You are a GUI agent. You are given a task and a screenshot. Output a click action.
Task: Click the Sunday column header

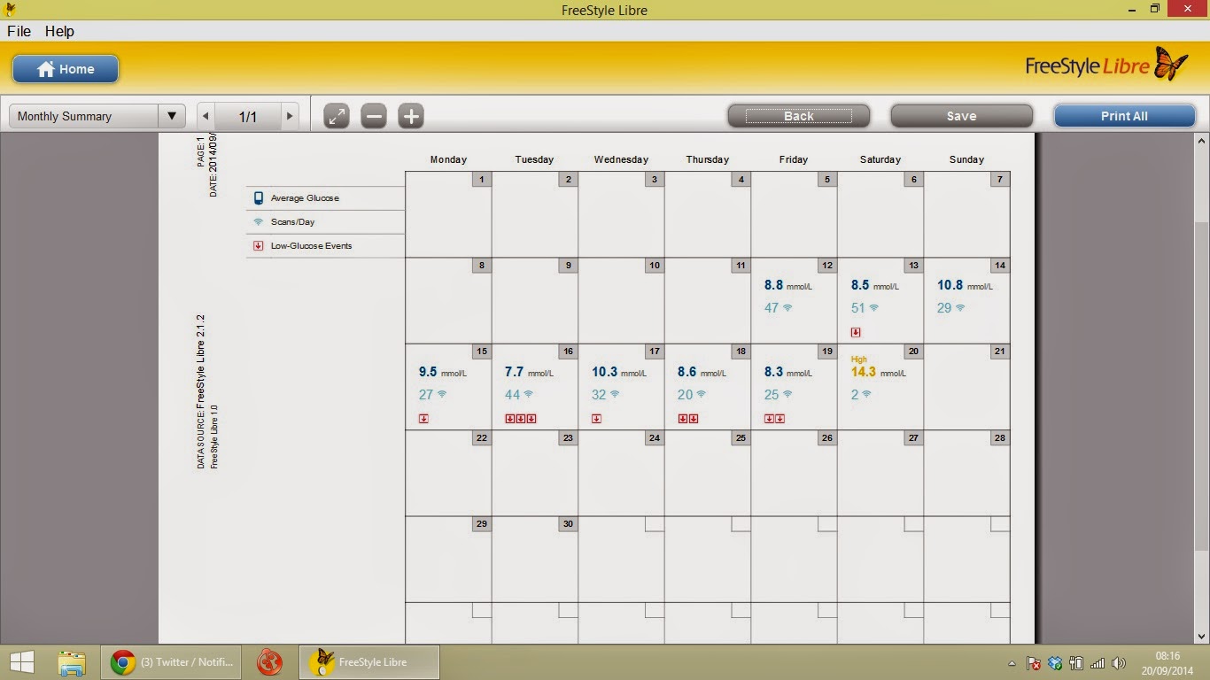pyautogui.click(x=966, y=159)
